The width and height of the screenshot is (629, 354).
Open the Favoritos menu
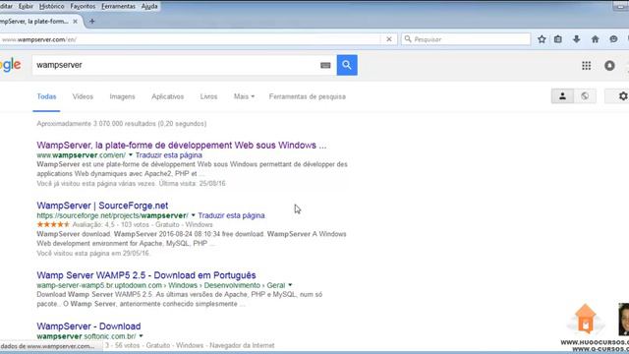tap(83, 7)
